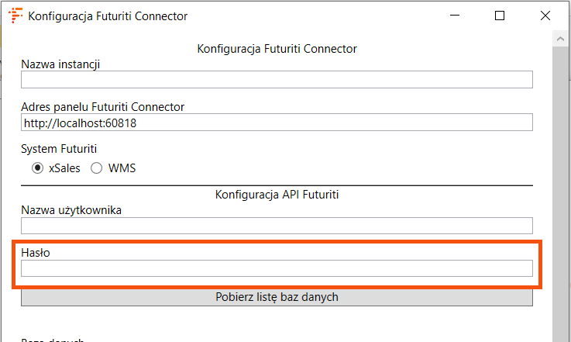Select the xSales system option
Viewport: 571px width, 342px height.
37,168
